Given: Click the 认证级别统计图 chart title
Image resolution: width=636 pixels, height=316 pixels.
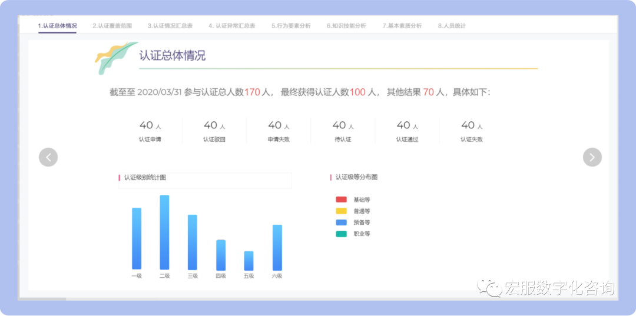Looking at the screenshot, I should (145, 178).
